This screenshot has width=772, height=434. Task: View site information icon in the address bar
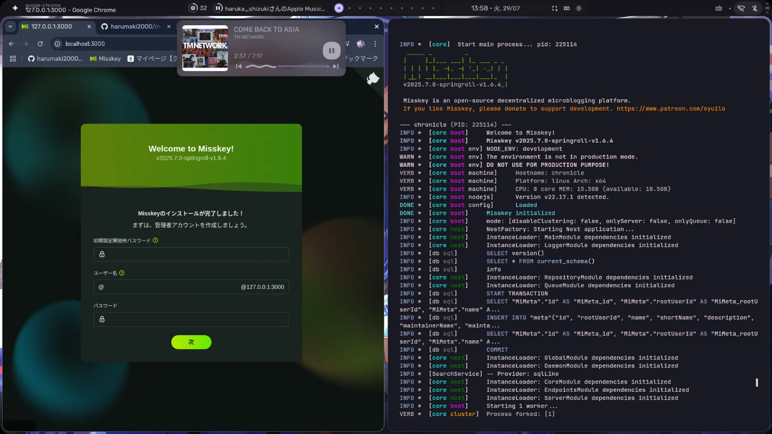pyautogui.click(x=58, y=44)
